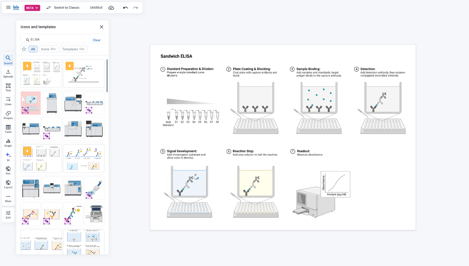Clear the ELISA search query
469x266 pixels.
[x=96, y=40]
